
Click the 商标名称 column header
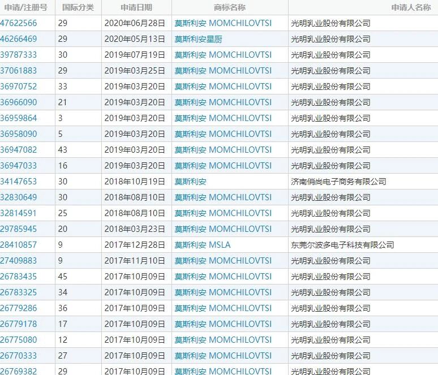230,7
